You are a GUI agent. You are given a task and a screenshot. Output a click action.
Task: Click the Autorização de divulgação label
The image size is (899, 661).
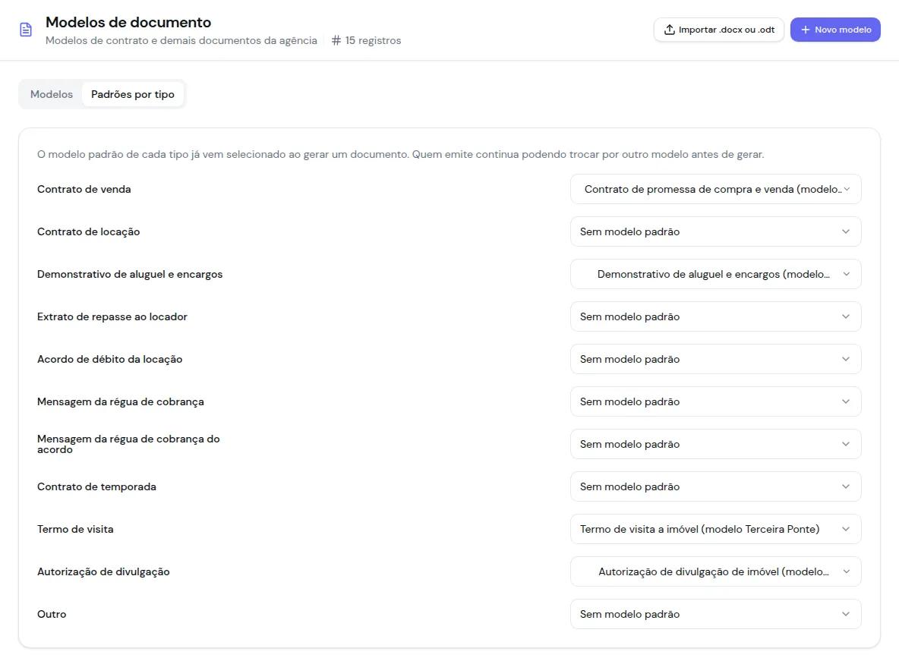click(x=103, y=571)
